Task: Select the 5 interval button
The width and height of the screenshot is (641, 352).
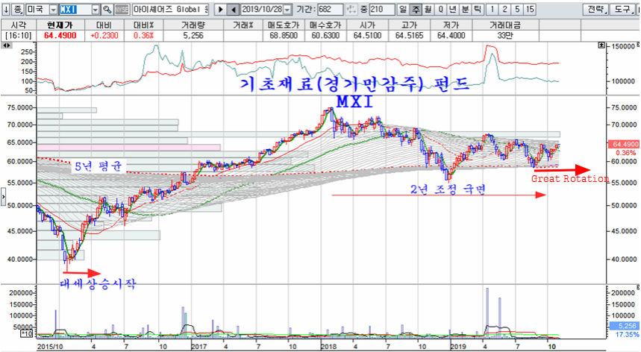Action: coord(517,10)
